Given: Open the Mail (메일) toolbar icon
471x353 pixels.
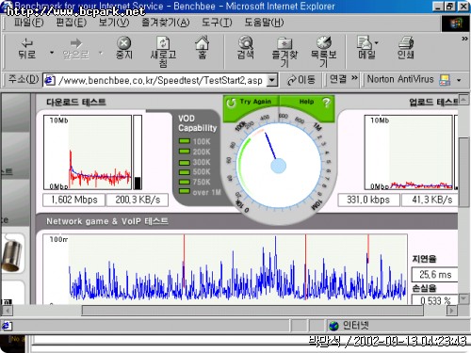Looking at the screenshot, I should pos(365,42).
